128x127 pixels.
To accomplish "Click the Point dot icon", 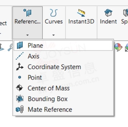I will 19,77.
